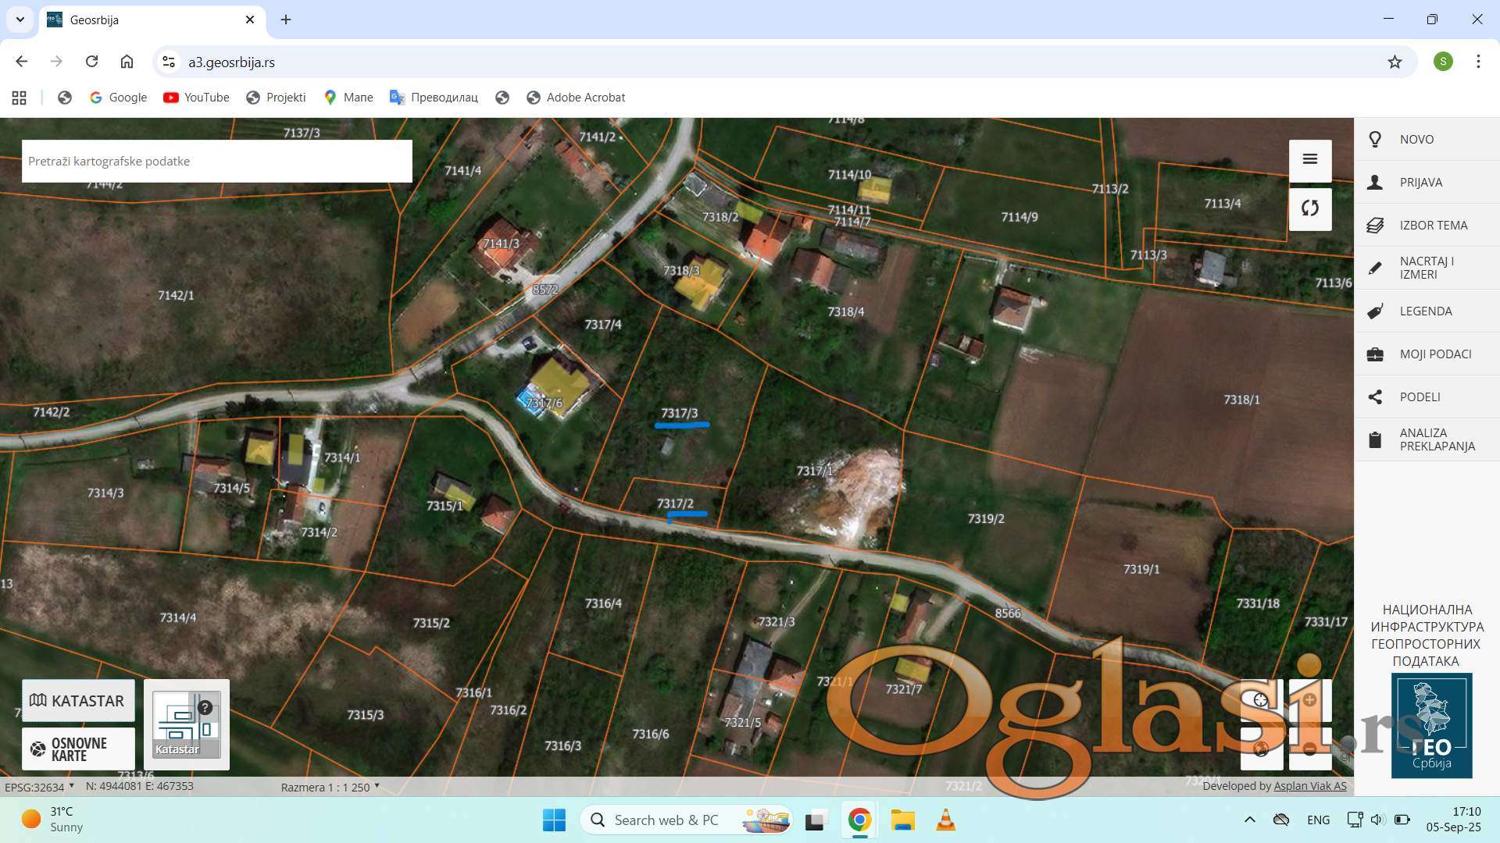Open IZBOR TEMA theme selection menu
This screenshot has height=843, width=1500.
1433,225
